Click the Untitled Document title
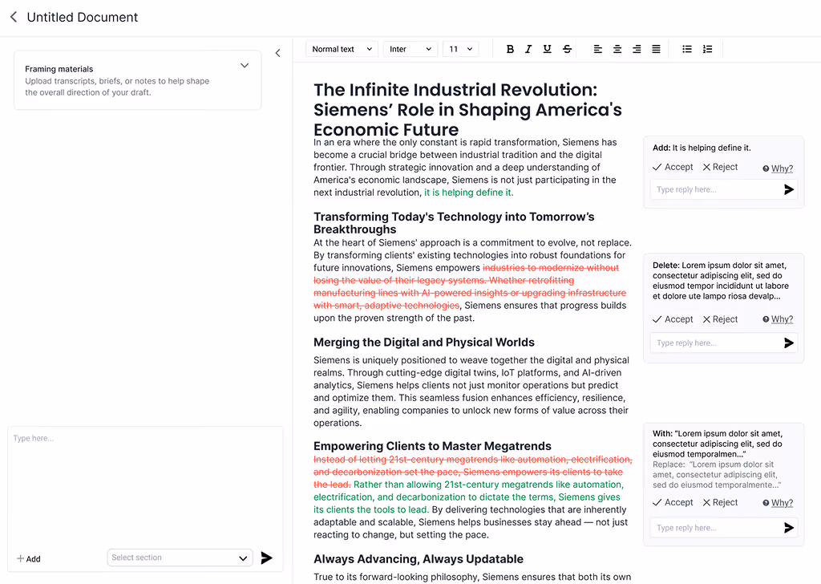The image size is (821, 584). click(83, 18)
